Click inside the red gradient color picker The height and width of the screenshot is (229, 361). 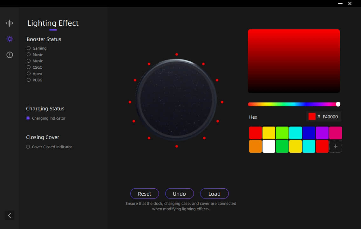(x=294, y=61)
